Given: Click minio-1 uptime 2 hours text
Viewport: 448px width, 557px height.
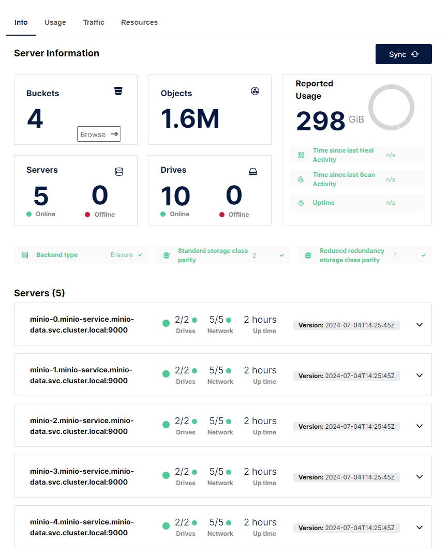Looking at the screenshot, I should click(x=260, y=370).
